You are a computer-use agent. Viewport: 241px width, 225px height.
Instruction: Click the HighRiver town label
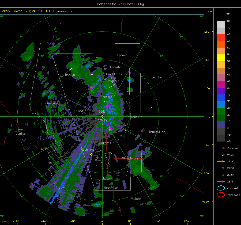pos(111,188)
